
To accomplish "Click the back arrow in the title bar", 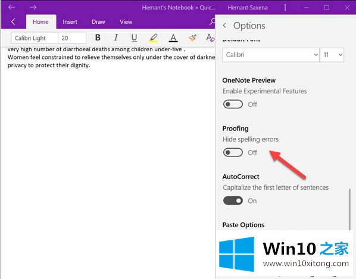I will click(x=11, y=7).
